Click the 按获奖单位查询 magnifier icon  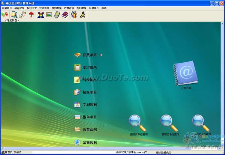click(169, 123)
